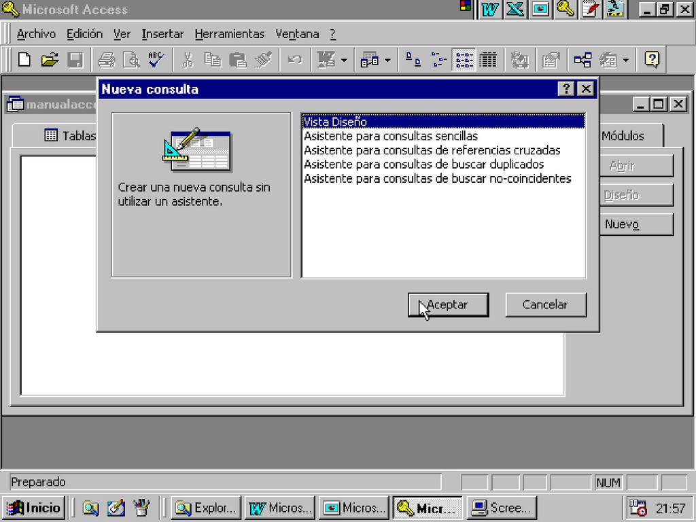The image size is (696, 522).
Task: Expand the Analyze dropdown arrow
Action: [387, 60]
